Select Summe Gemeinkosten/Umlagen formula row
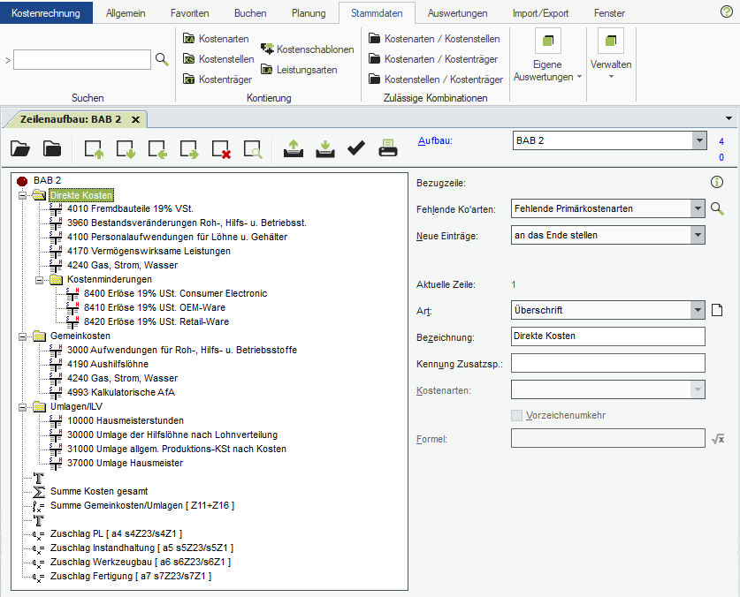This screenshot has height=597, width=740. pyautogui.click(x=142, y=505)
